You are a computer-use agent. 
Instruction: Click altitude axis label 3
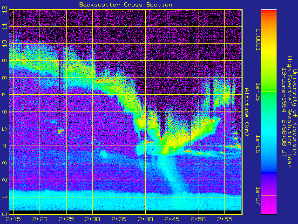(x=5, y=163)
